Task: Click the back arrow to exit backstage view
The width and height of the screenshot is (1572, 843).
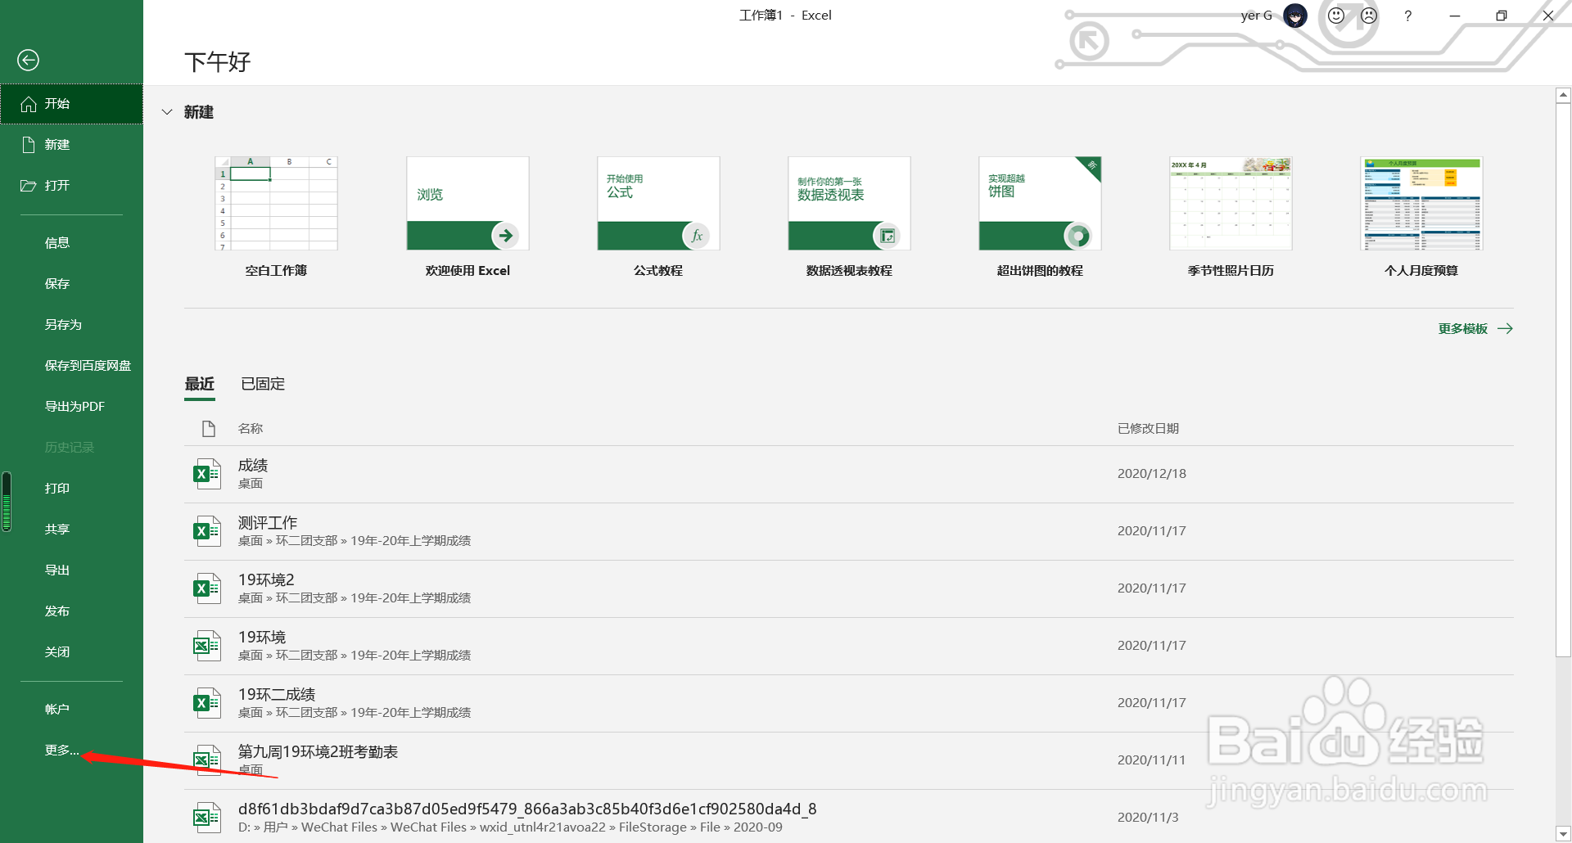Action: click(x=28, y=60)
